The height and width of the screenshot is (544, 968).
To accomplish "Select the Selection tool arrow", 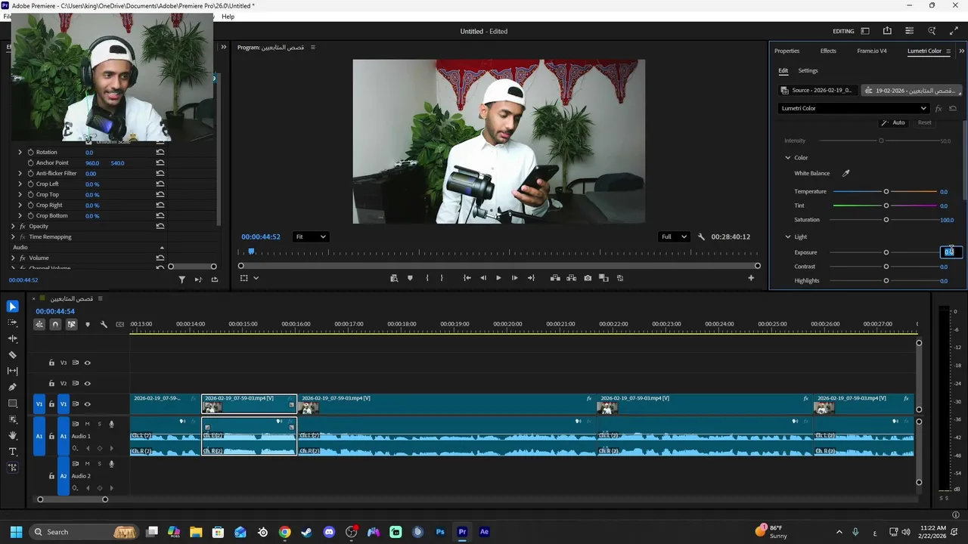I will (12, 306).
